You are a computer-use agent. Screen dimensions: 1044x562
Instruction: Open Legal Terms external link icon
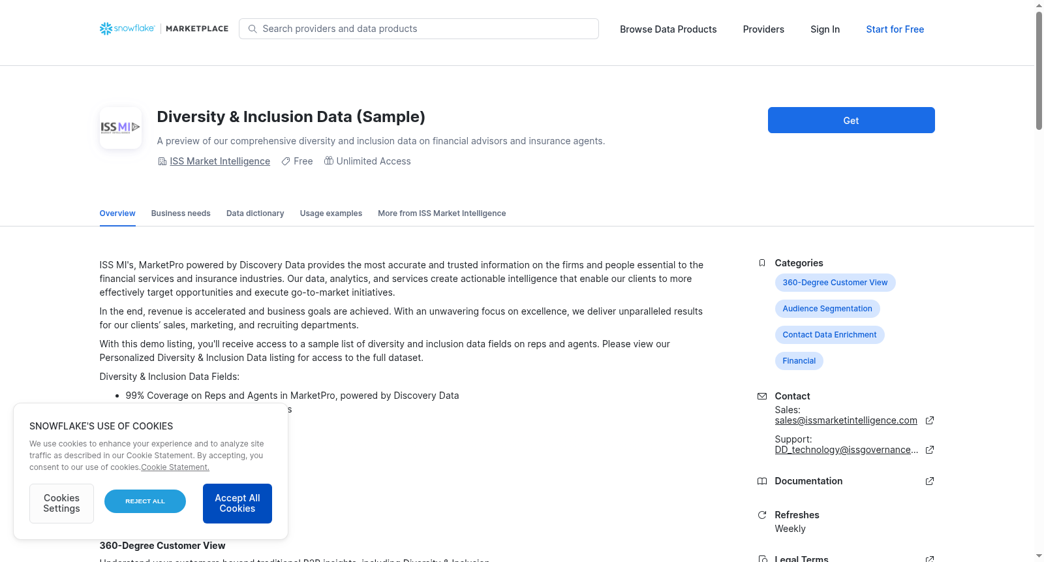930,559
